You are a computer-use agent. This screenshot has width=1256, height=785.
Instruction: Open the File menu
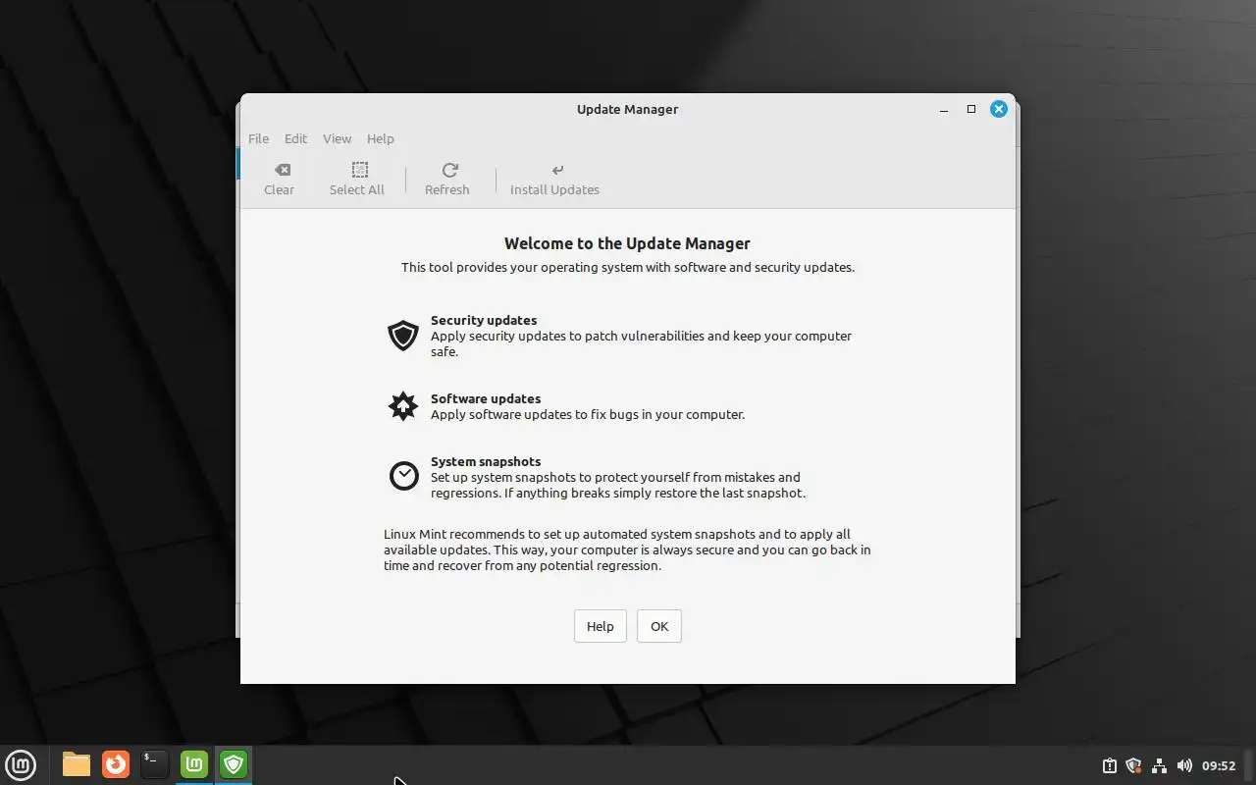tap(258, 138)
